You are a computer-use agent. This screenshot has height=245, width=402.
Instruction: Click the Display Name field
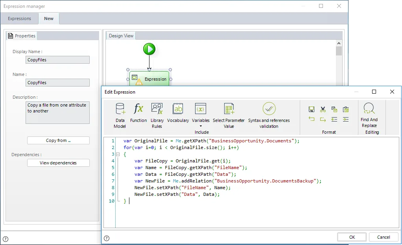tap(57, 60)
